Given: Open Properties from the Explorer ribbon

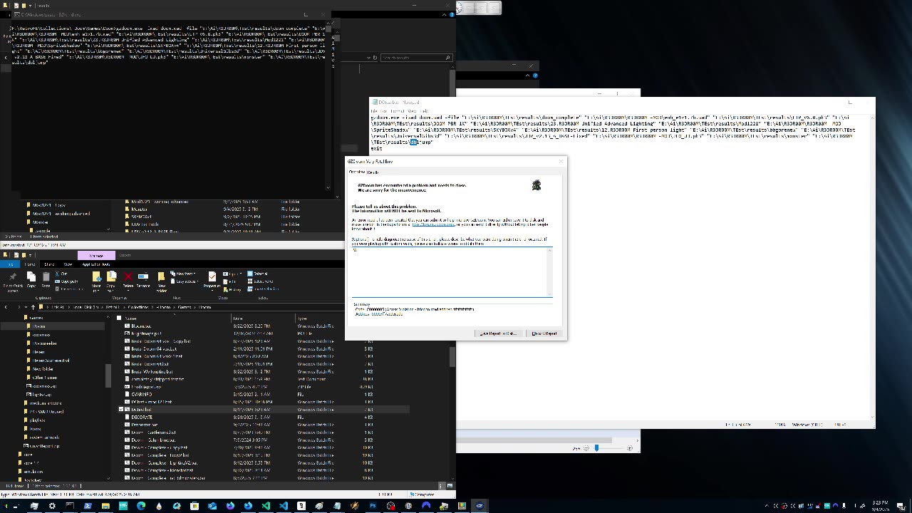Looking at the screenshot, I should pos(212,280).
